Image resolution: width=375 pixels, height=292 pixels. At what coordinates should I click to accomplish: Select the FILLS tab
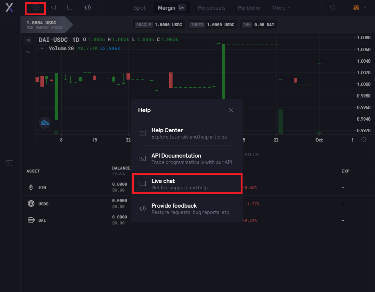coord(251,155)
